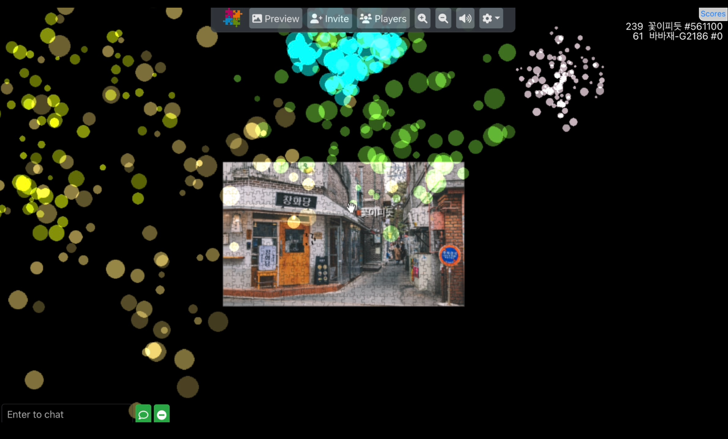This screenshot has width=728, height=439.
Task: Invite another player to the puzzle
Action: tap(329, 19)
